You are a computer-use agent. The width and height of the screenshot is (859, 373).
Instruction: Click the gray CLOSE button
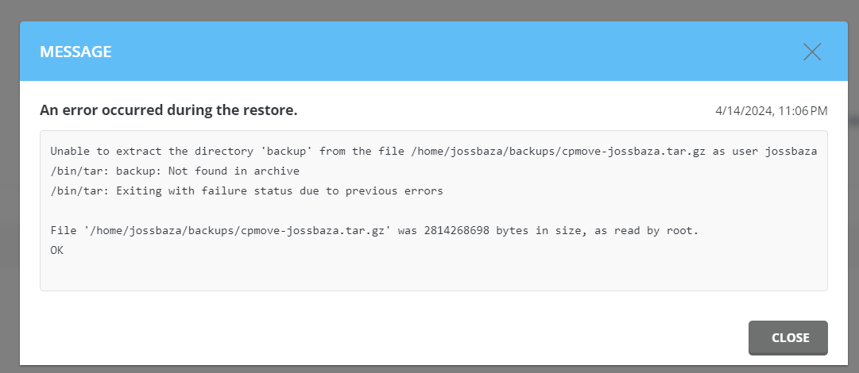[787, 338]
